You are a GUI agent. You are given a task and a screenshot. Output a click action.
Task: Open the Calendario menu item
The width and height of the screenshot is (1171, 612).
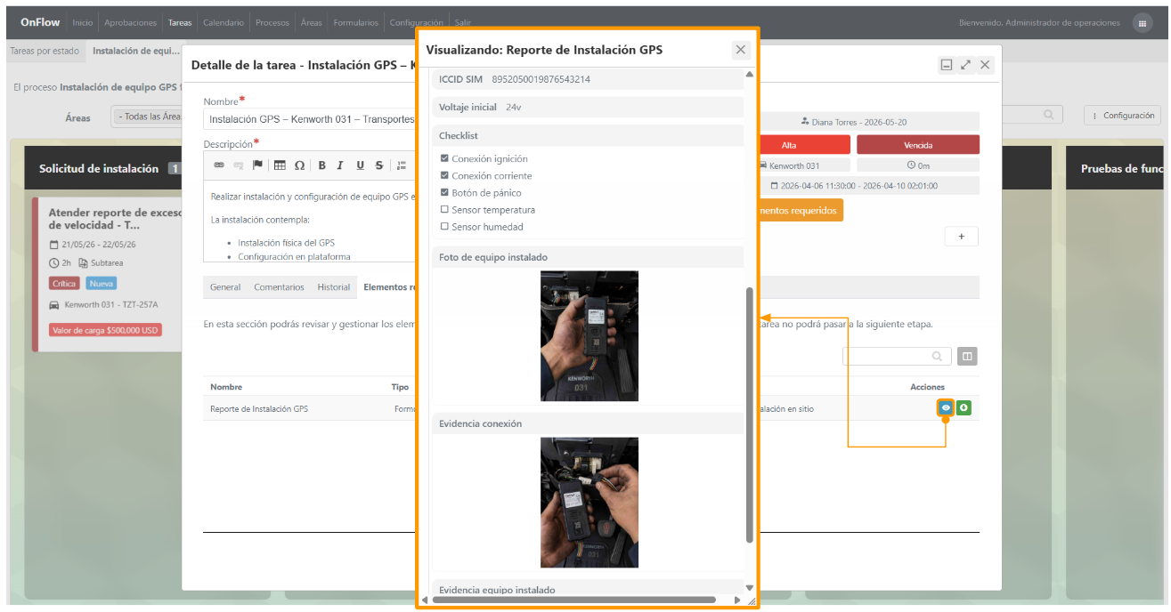[x=223, y=22]
